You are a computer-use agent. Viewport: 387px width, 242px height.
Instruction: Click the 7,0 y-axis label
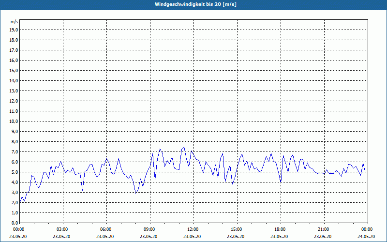[x=15, y=151]
